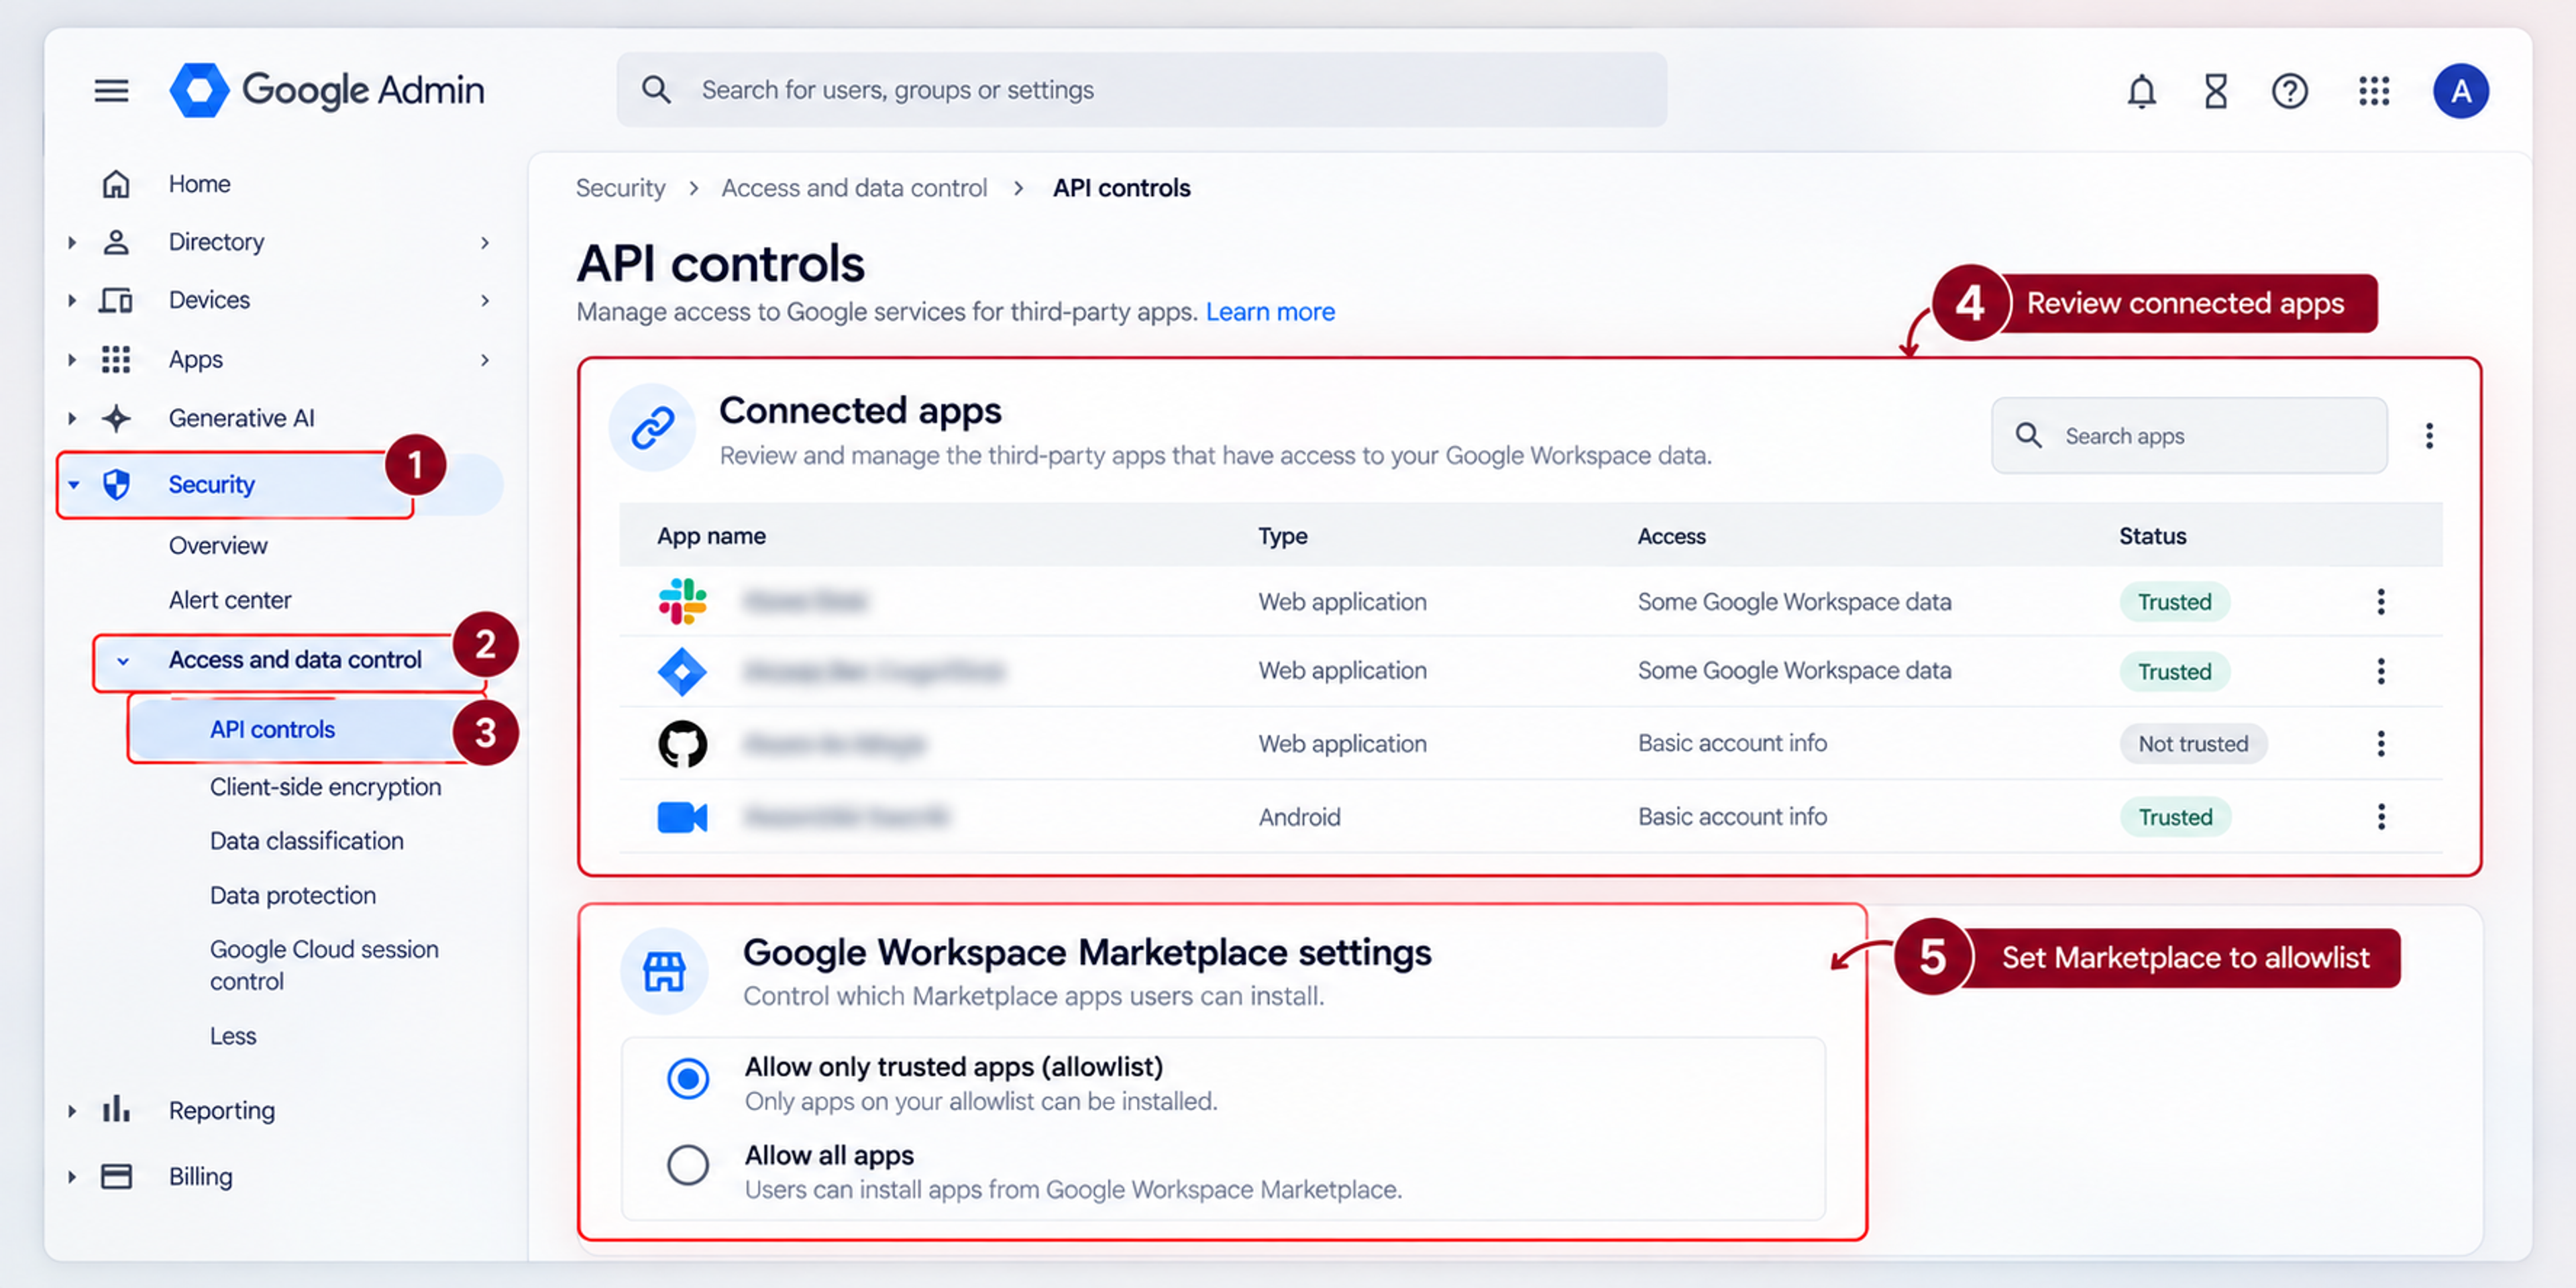Viewport: 2576px width, 1288px height.
Task: Open the account avatar A
Action: pos(2461,91)
